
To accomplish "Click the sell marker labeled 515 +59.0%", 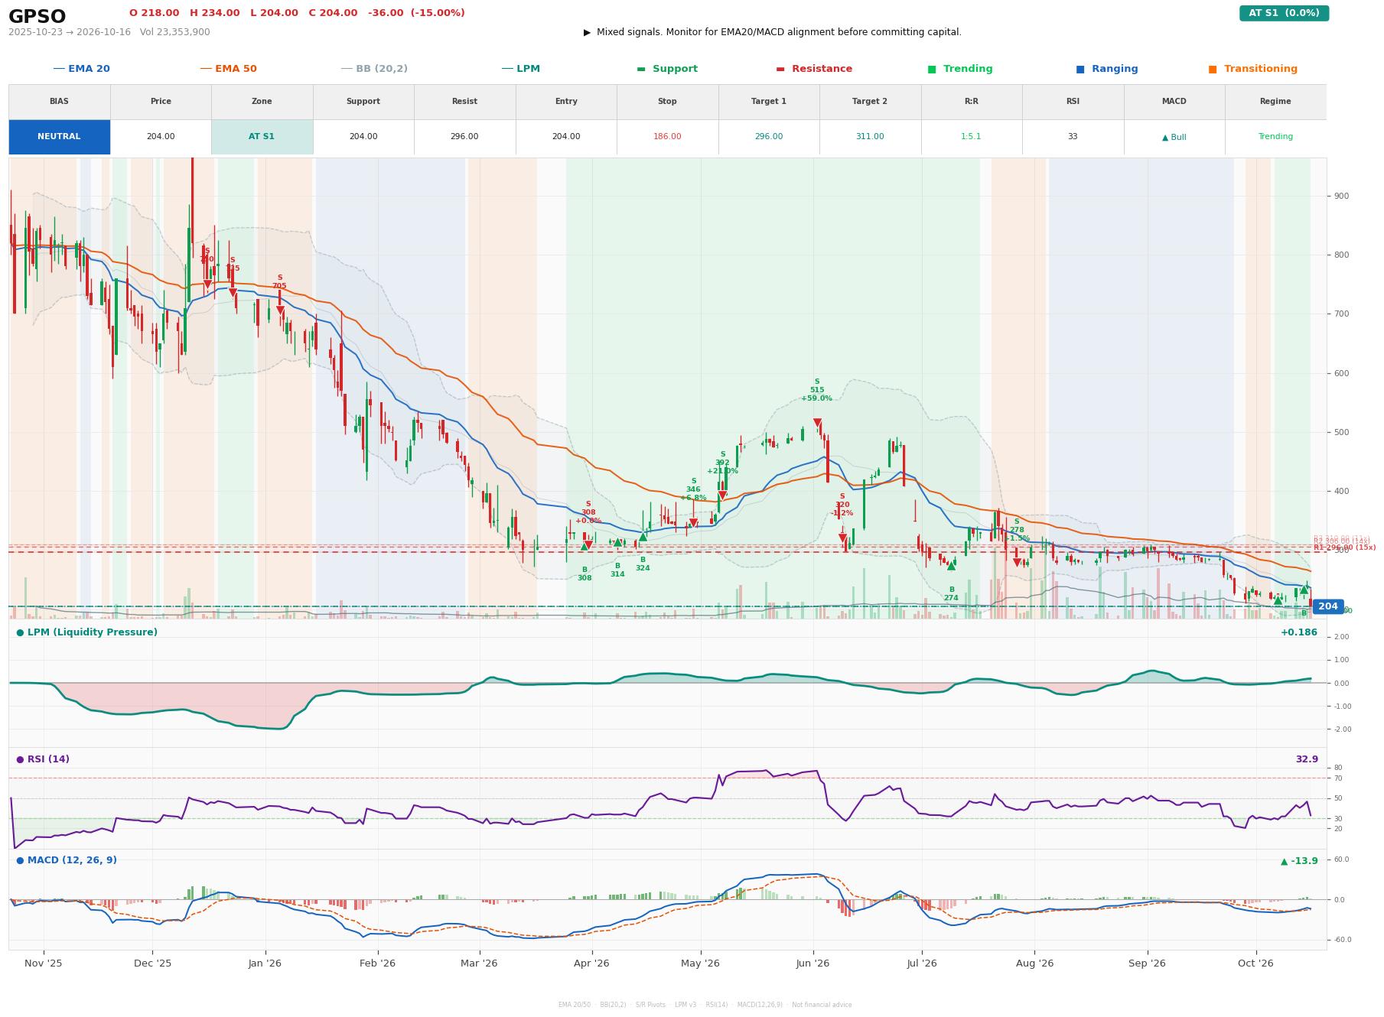I will coord(817,422).
